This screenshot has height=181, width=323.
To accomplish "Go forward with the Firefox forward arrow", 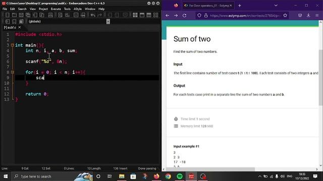I will [176, 16].
